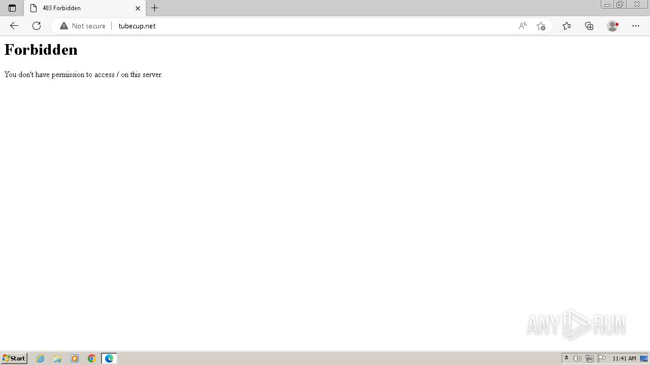Open a new tab with plus button
The height and width of the screenshot is (365, 650).
pyautogui.click(x=155, y=8)
